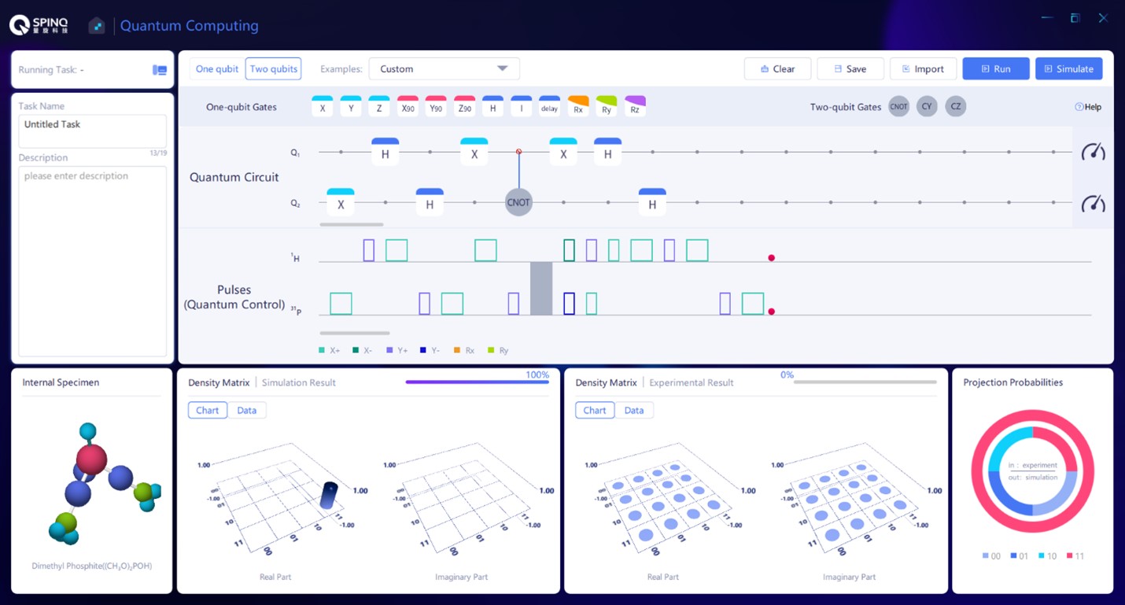Select the X gate on the Q2 line
The height and width of the screenshot is (605, 1125).
point(341,202)
